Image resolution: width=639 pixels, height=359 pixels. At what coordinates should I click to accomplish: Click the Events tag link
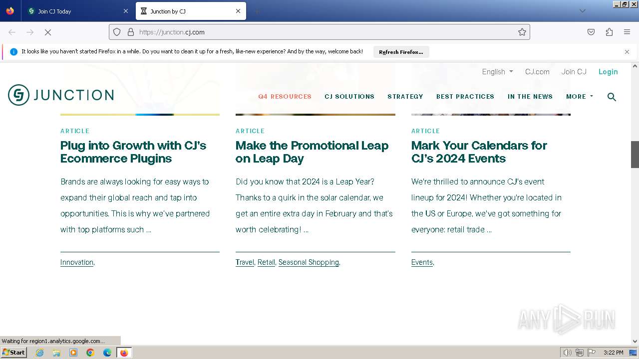[422, 262]
